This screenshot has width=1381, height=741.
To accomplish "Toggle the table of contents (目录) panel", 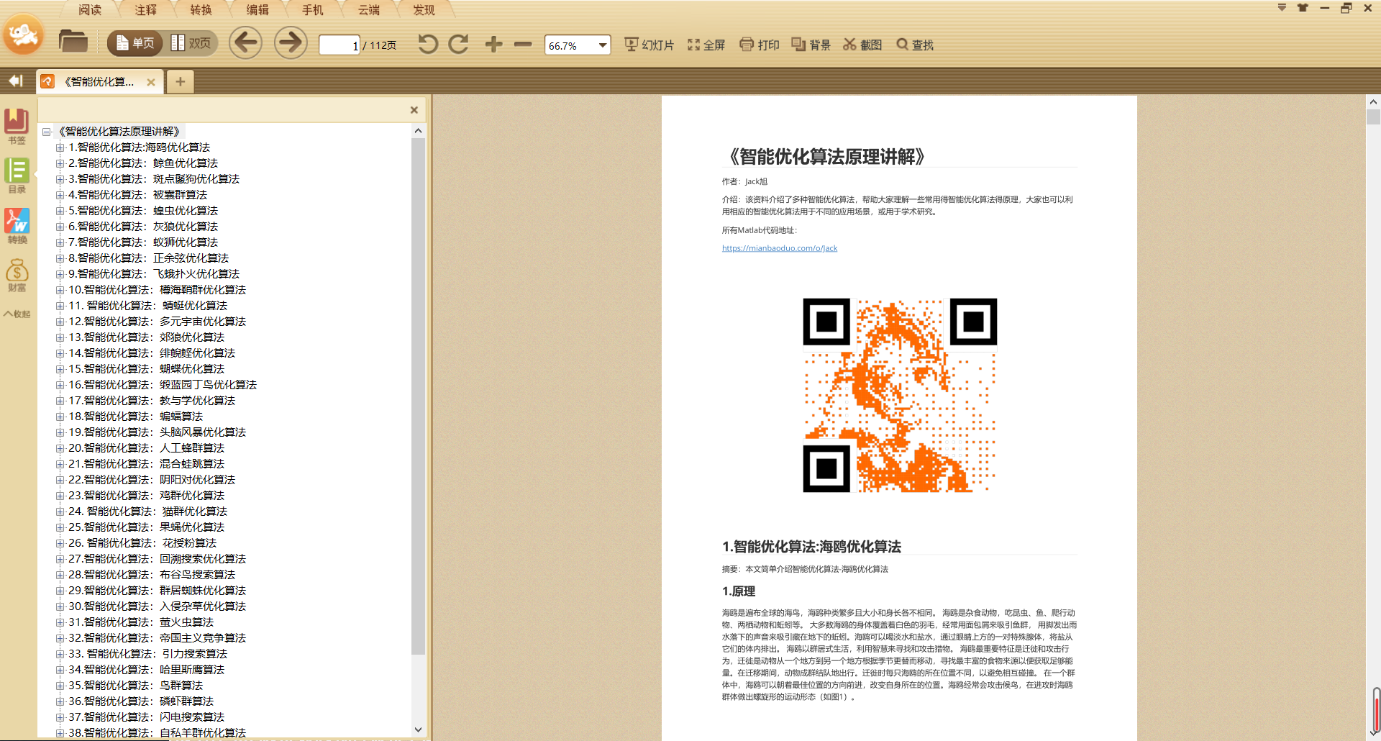I will (x=17, y=176).
